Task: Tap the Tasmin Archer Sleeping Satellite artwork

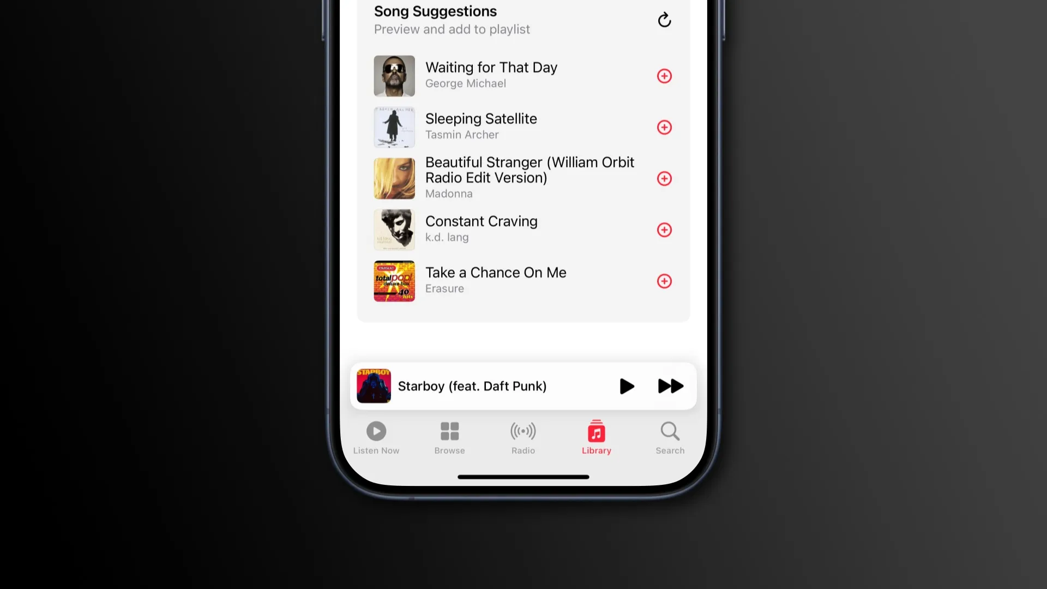Action: [x=394, y=127]
